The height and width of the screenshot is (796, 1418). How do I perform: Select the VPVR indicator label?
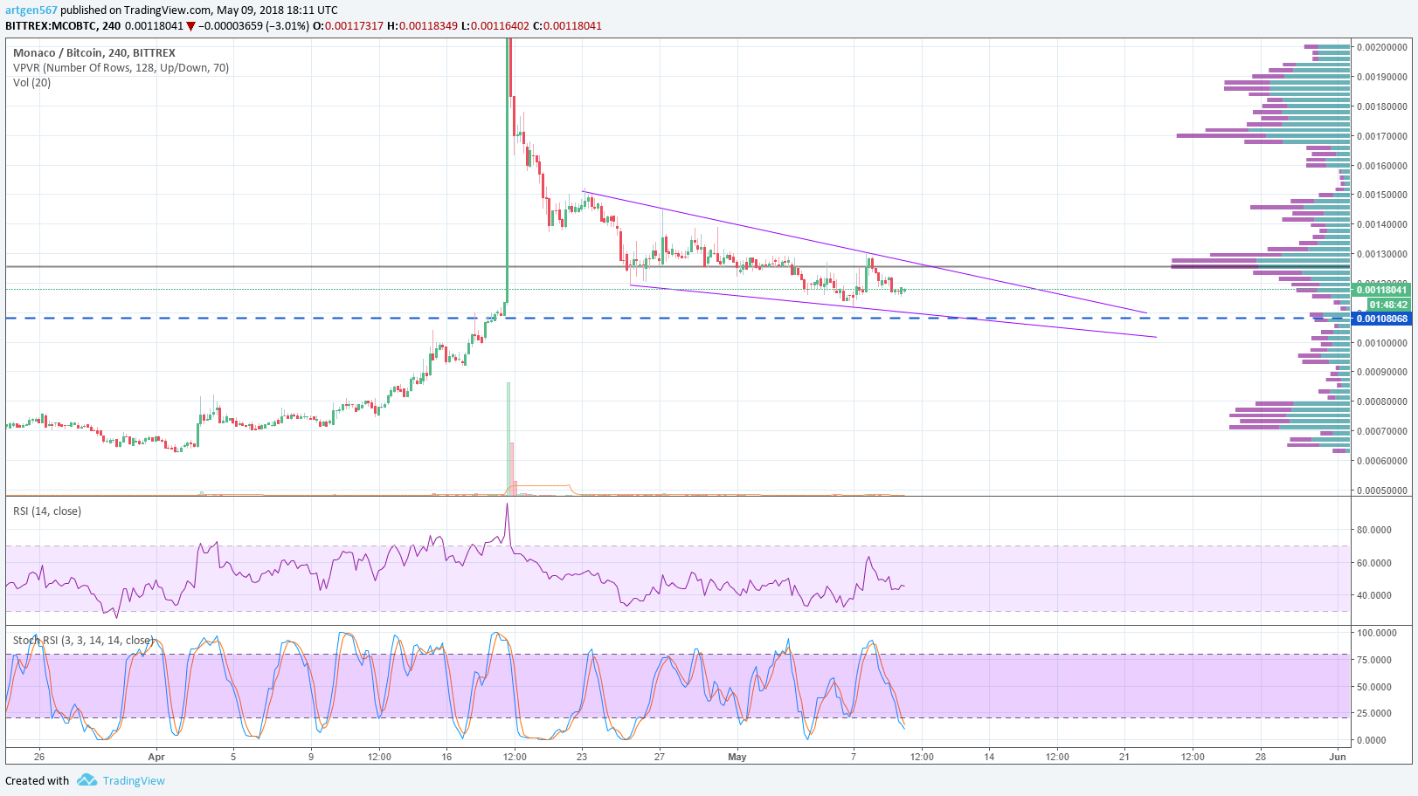click(121, 68)
